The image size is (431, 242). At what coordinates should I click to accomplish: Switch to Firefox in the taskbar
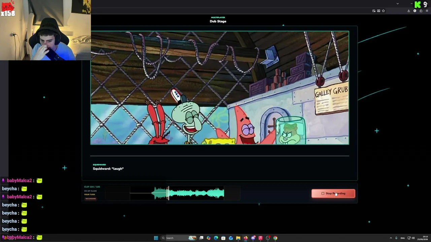click(245, 238)
